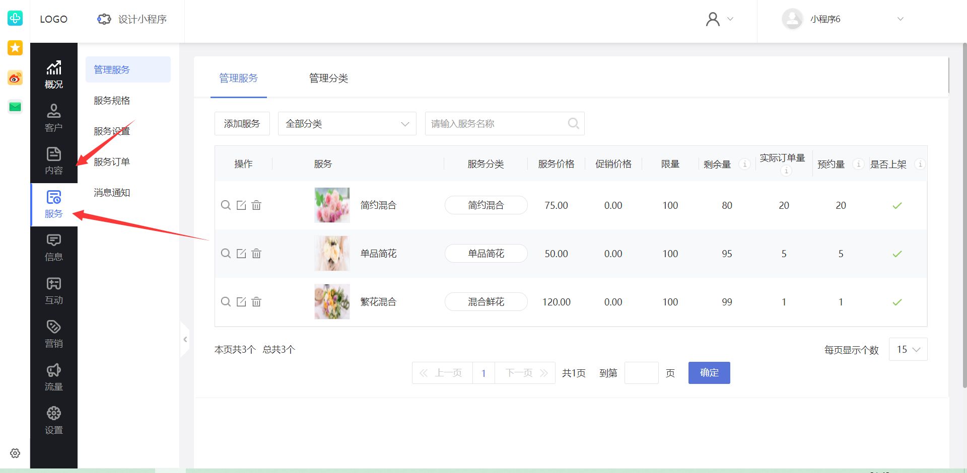Open the 全部分类 category dropdown
Screen dimensions: 967x473
click(347, 123)
